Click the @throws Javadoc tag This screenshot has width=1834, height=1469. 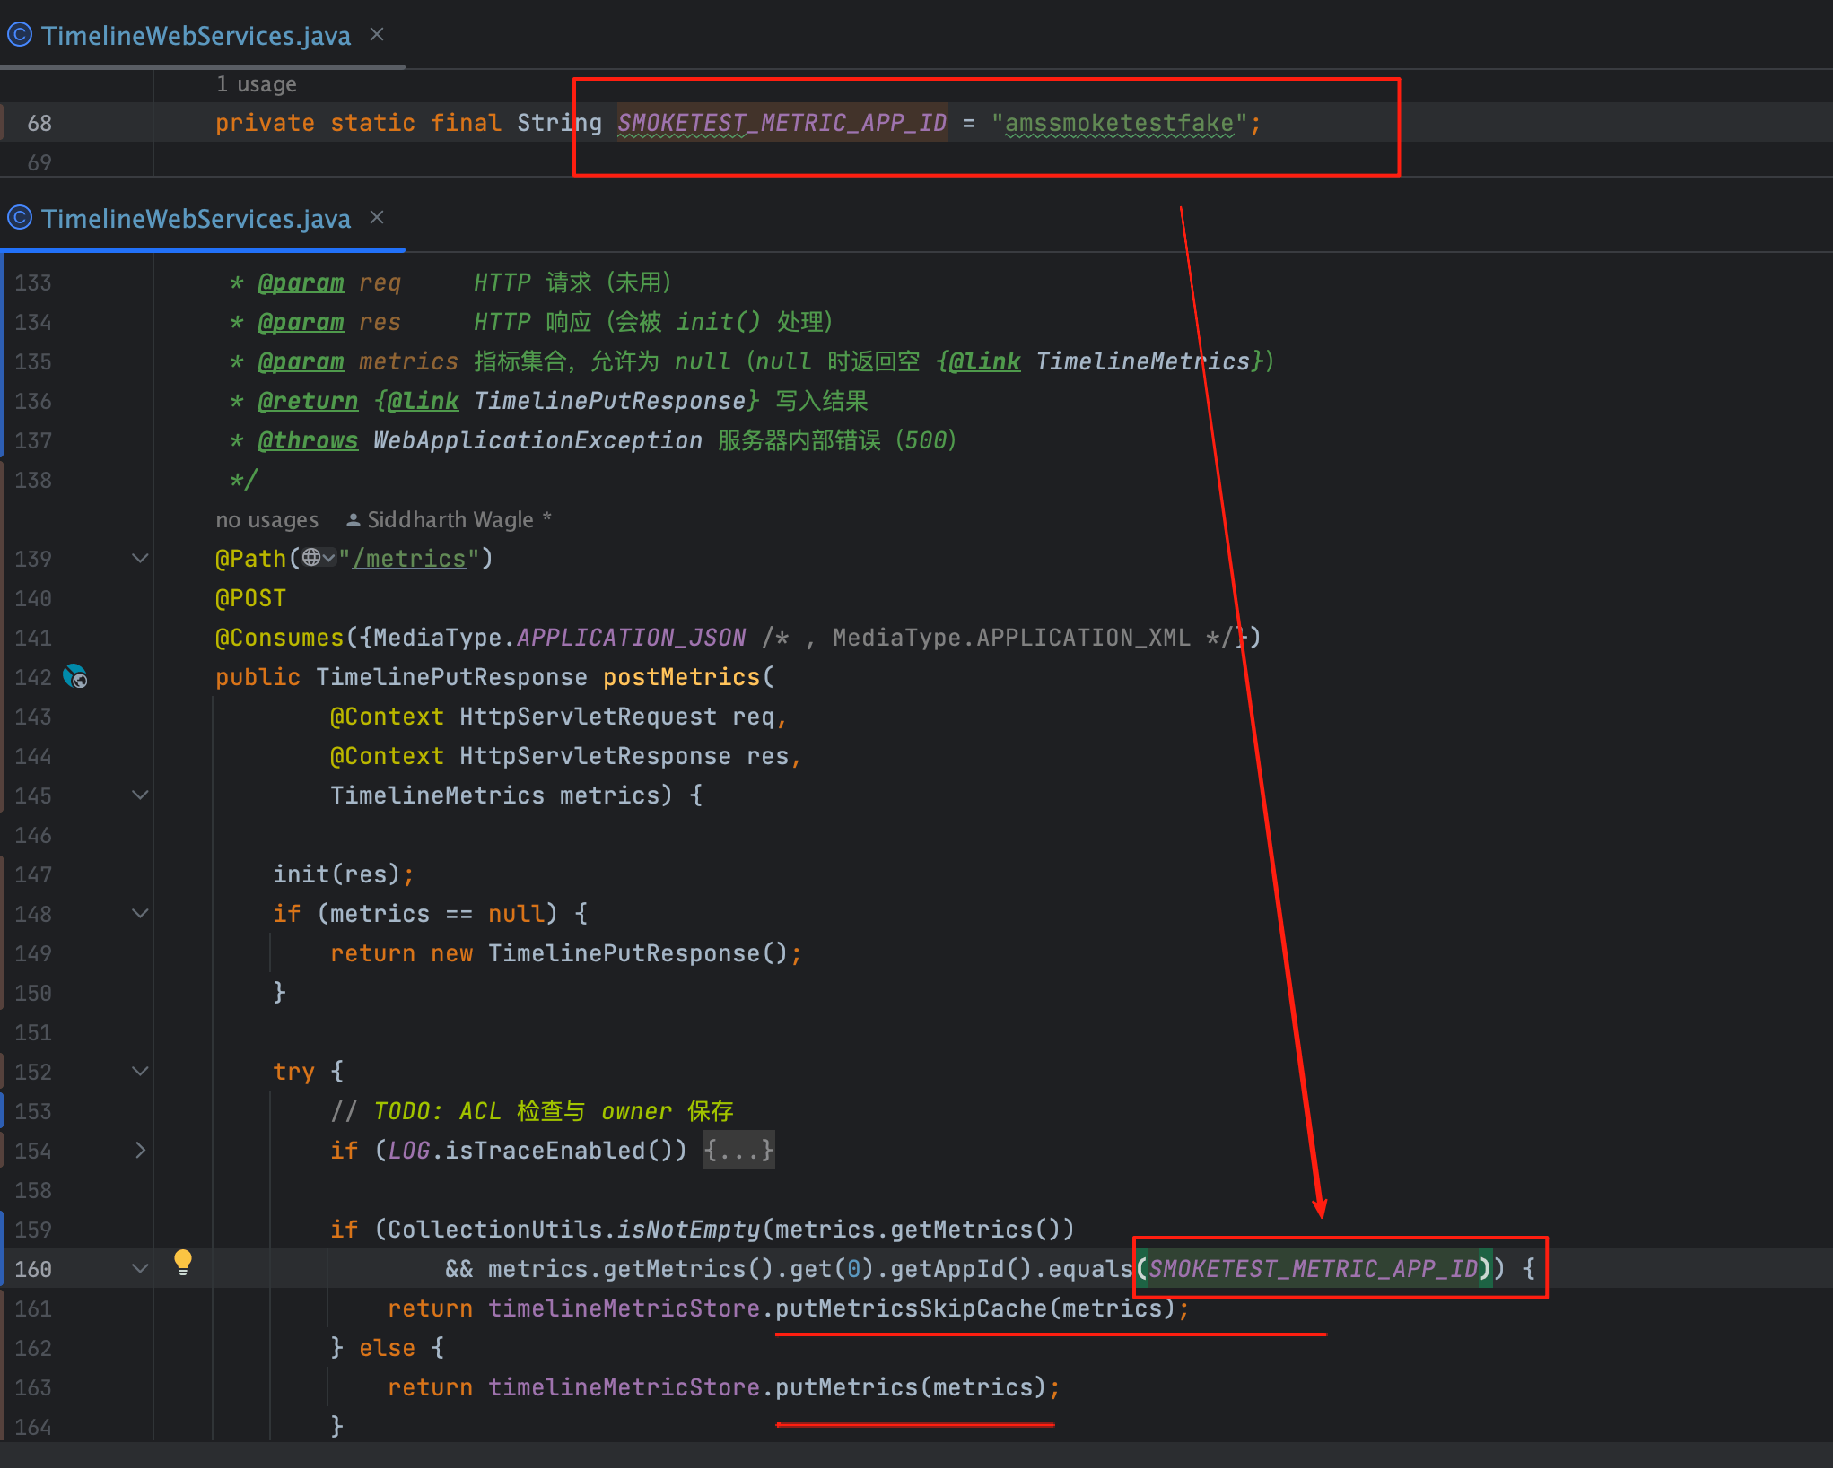tap(308, 440)
